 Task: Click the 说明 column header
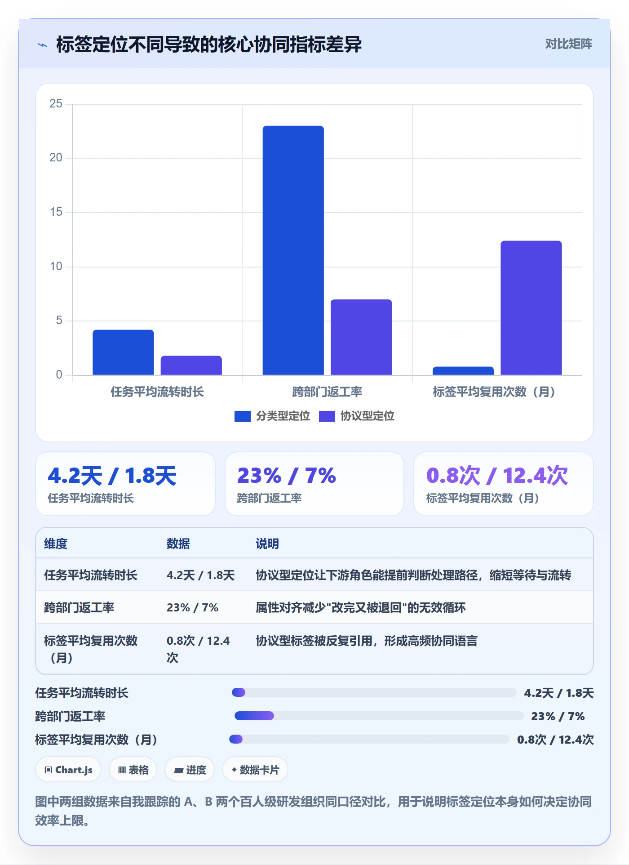(267, 544)
